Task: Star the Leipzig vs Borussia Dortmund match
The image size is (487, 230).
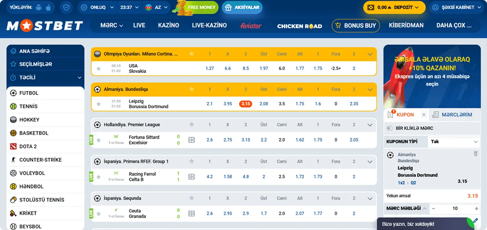Action: (98, 104)
